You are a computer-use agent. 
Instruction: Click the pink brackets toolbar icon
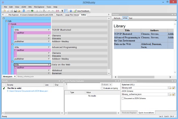(58, 11)
